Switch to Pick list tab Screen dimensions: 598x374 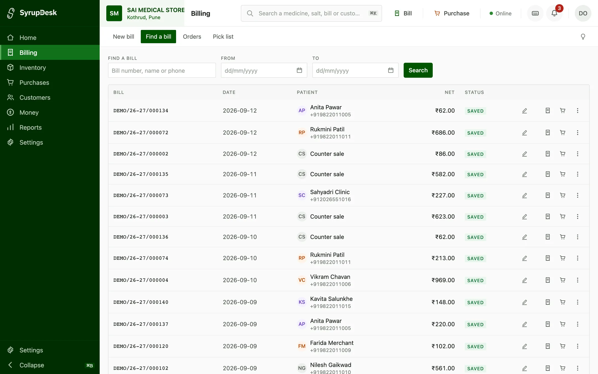[x=223, y=37]
